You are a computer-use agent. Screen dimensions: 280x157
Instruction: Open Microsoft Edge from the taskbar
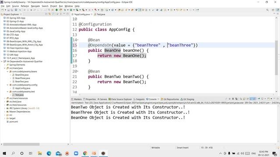pyautogui.click(x=49, y=153)
